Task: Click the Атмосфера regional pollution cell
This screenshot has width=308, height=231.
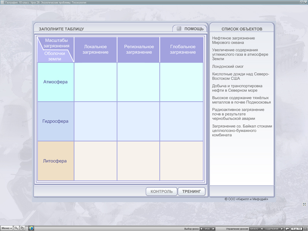Action: coord(138,82)
